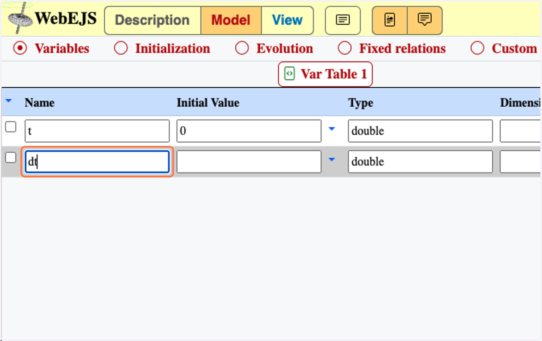
Task: Switch to the View panel
Action: click(x=287, y=20)
